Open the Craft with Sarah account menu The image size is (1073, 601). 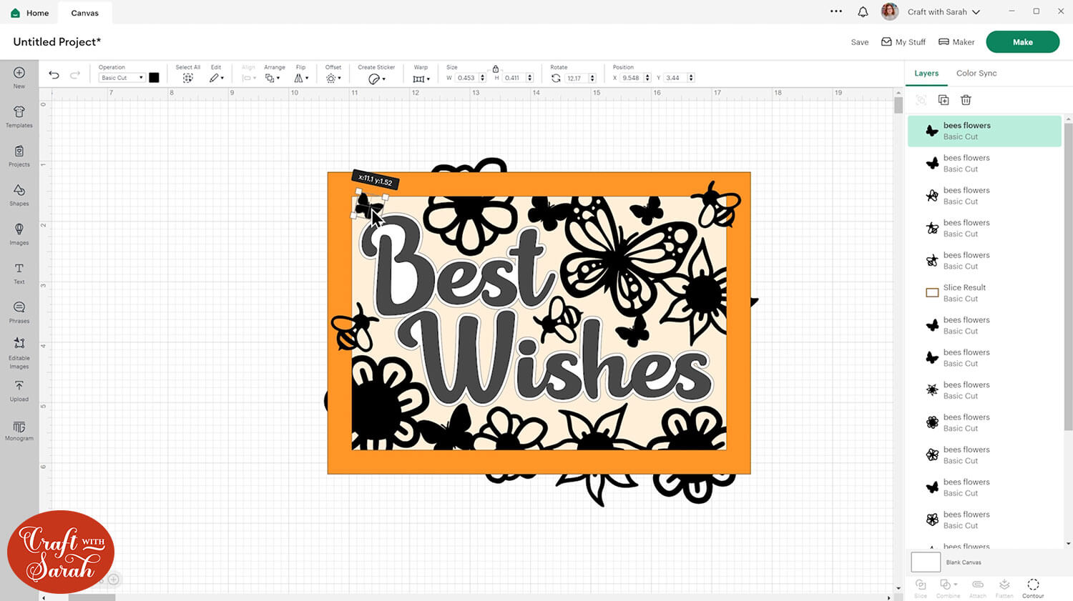pos(944,12)
